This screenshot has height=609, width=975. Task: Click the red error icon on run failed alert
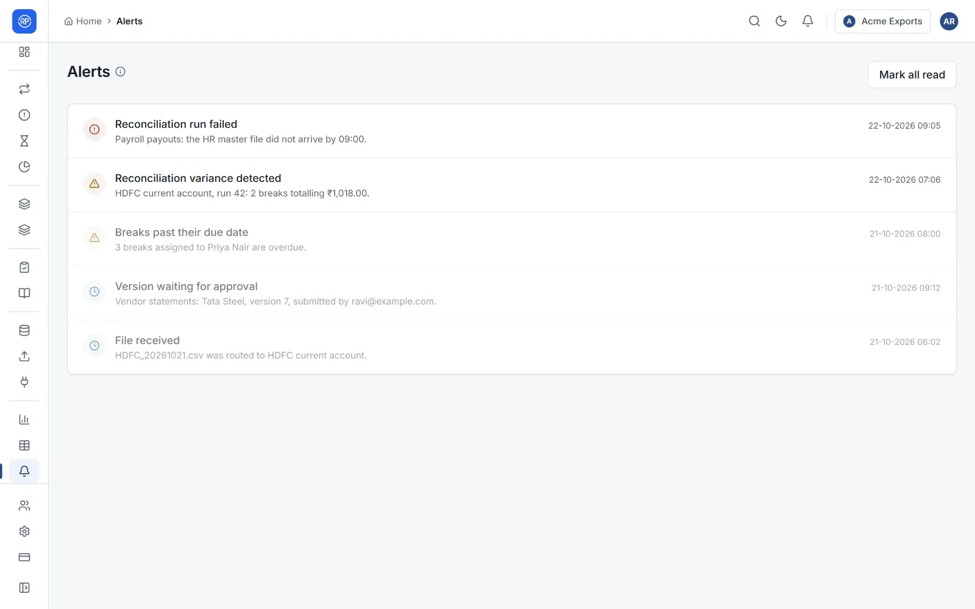pos(94,129)
